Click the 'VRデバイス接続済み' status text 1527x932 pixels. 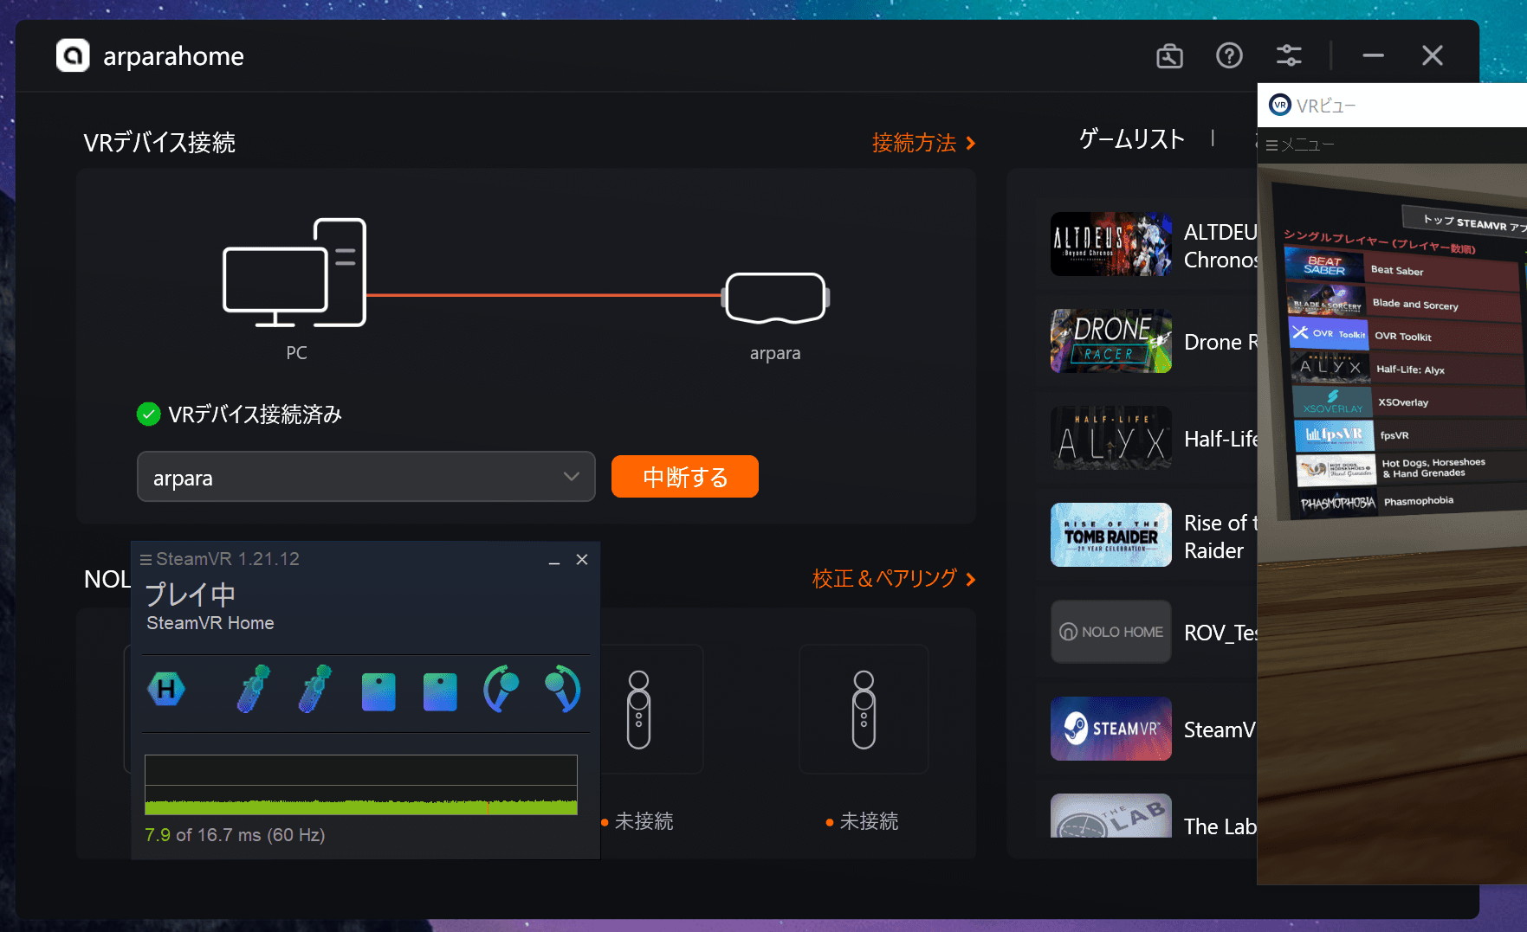pos(255,415)
